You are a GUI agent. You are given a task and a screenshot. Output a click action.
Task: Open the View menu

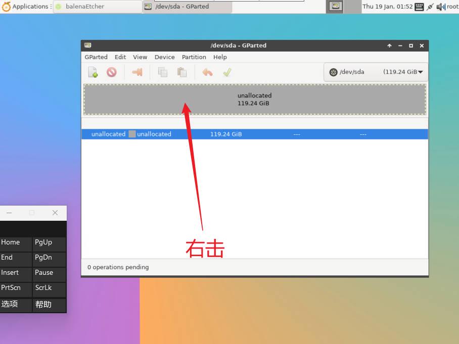click(140, 57)
